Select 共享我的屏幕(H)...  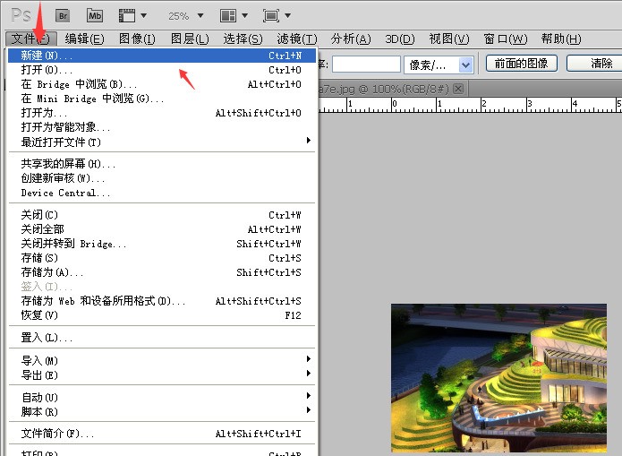tap(162, 164)
